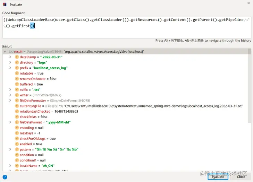Click the field icon beside conditionIf

click(x=17, y=160)
